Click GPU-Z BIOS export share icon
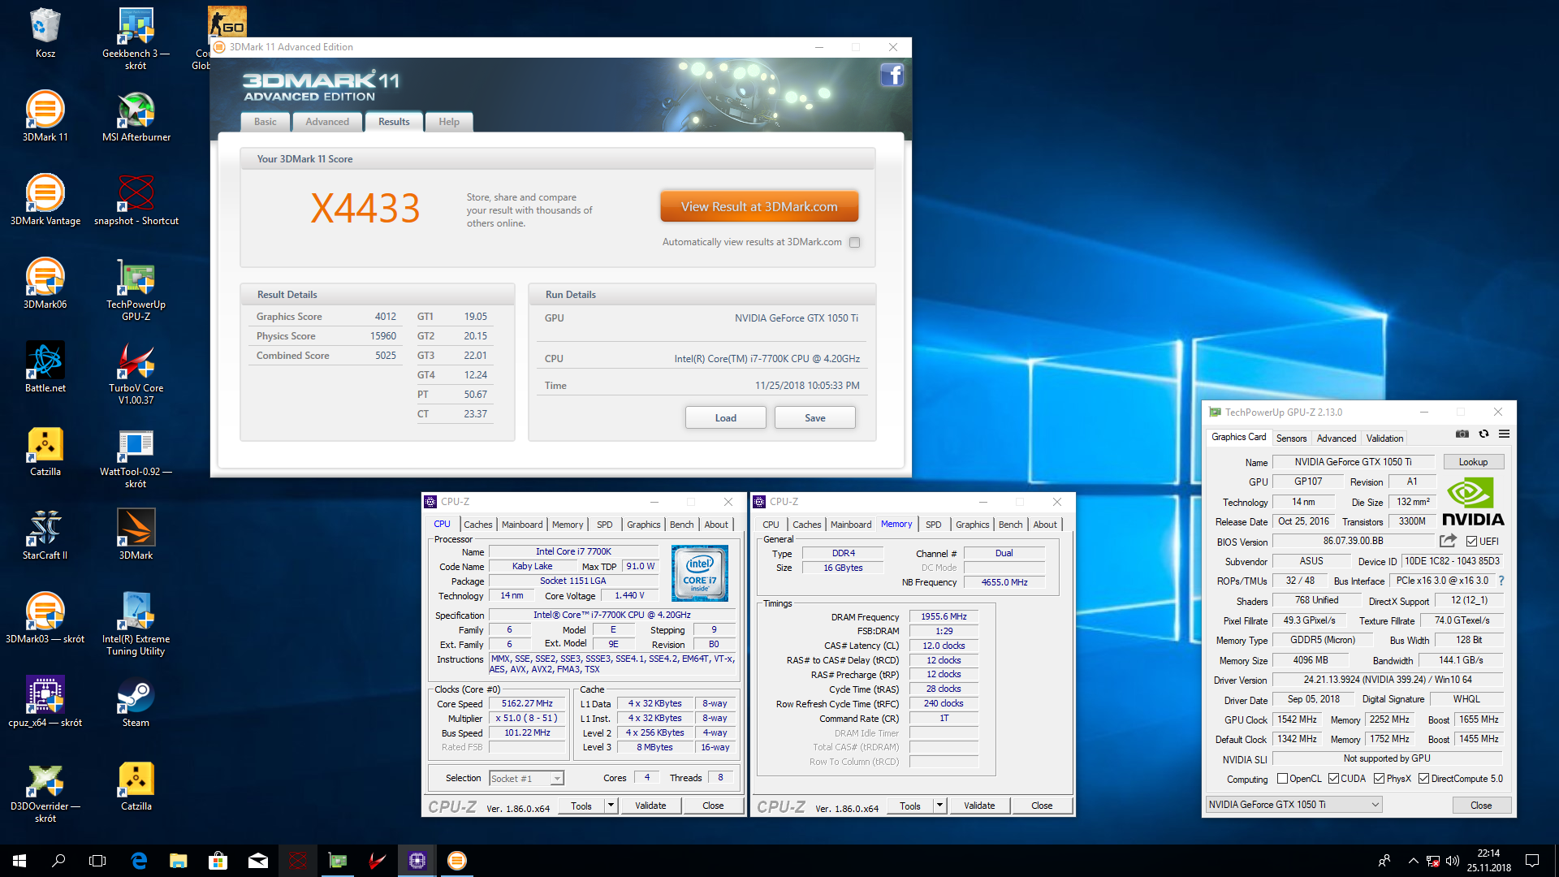Screen dimensions: 1559x877 [x=1449, y=541]
